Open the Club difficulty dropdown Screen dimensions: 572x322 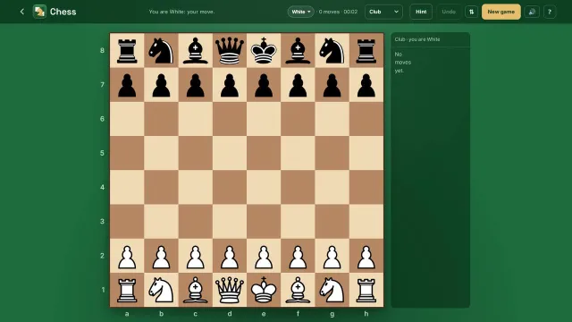coord(383,12)
